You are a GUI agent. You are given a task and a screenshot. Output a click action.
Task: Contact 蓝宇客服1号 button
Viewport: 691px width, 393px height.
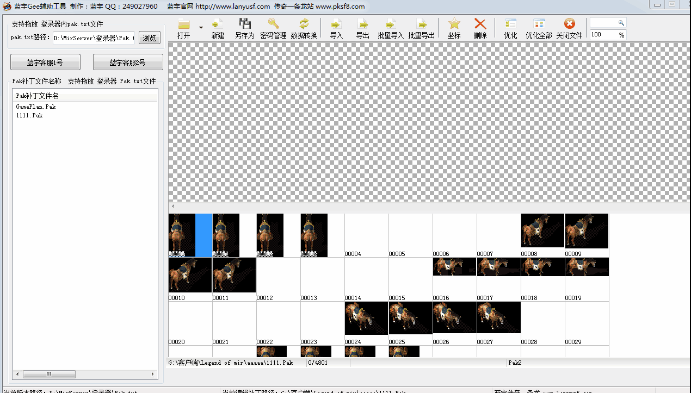[45, 62]
